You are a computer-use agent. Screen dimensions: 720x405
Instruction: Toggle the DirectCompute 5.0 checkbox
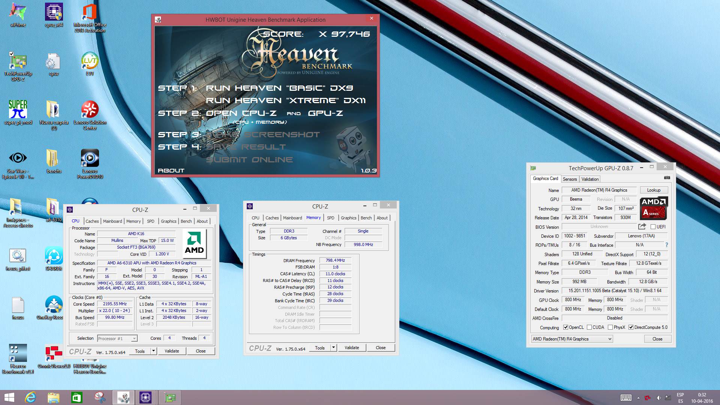pyautogui.click(x=631, y=327)
